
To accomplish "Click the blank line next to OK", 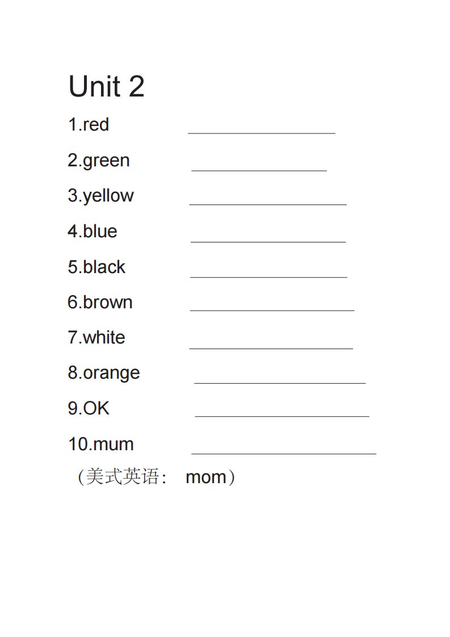I will pos(282,416).
